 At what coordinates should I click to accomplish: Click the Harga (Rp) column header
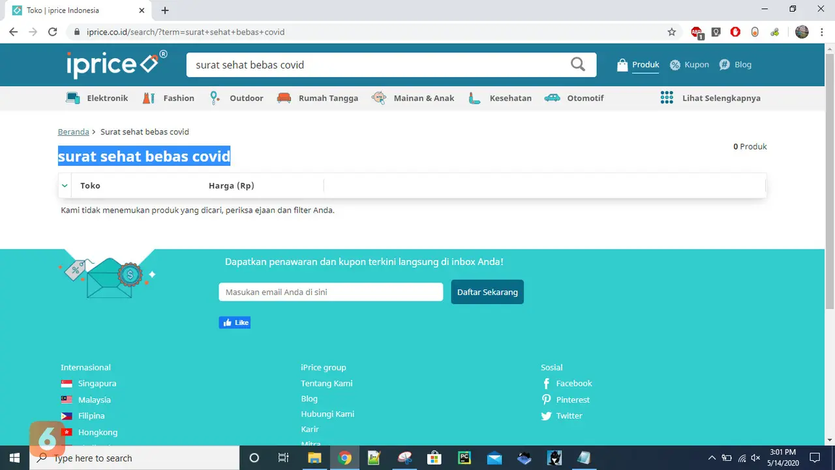231,185
